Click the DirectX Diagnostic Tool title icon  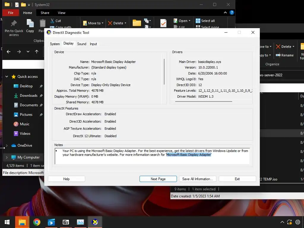49,33
